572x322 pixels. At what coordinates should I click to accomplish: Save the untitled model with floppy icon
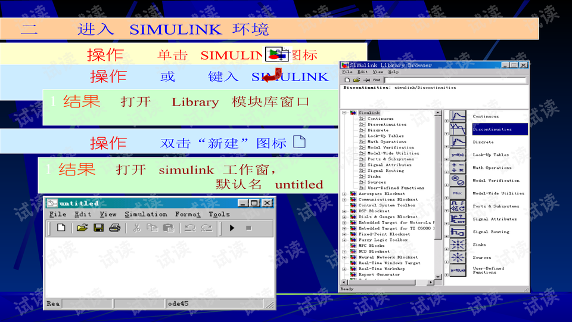pyautogui.click(x=98, y=228)
